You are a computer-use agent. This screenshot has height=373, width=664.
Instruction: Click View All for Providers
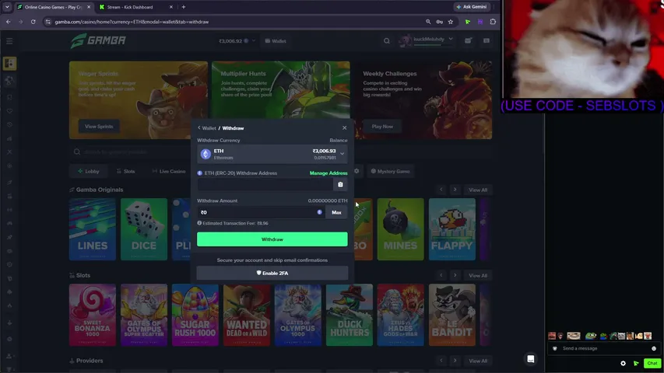pos(478,361)
